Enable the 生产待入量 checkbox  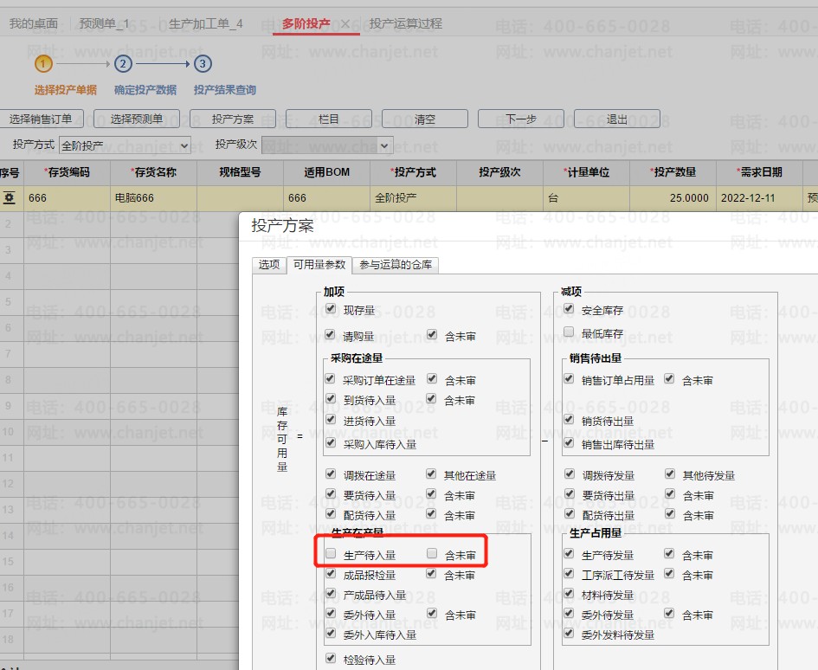click(x=330, y=554)
